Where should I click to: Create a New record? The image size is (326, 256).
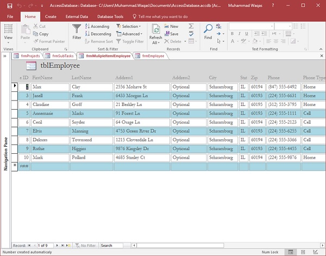[171, 26]
